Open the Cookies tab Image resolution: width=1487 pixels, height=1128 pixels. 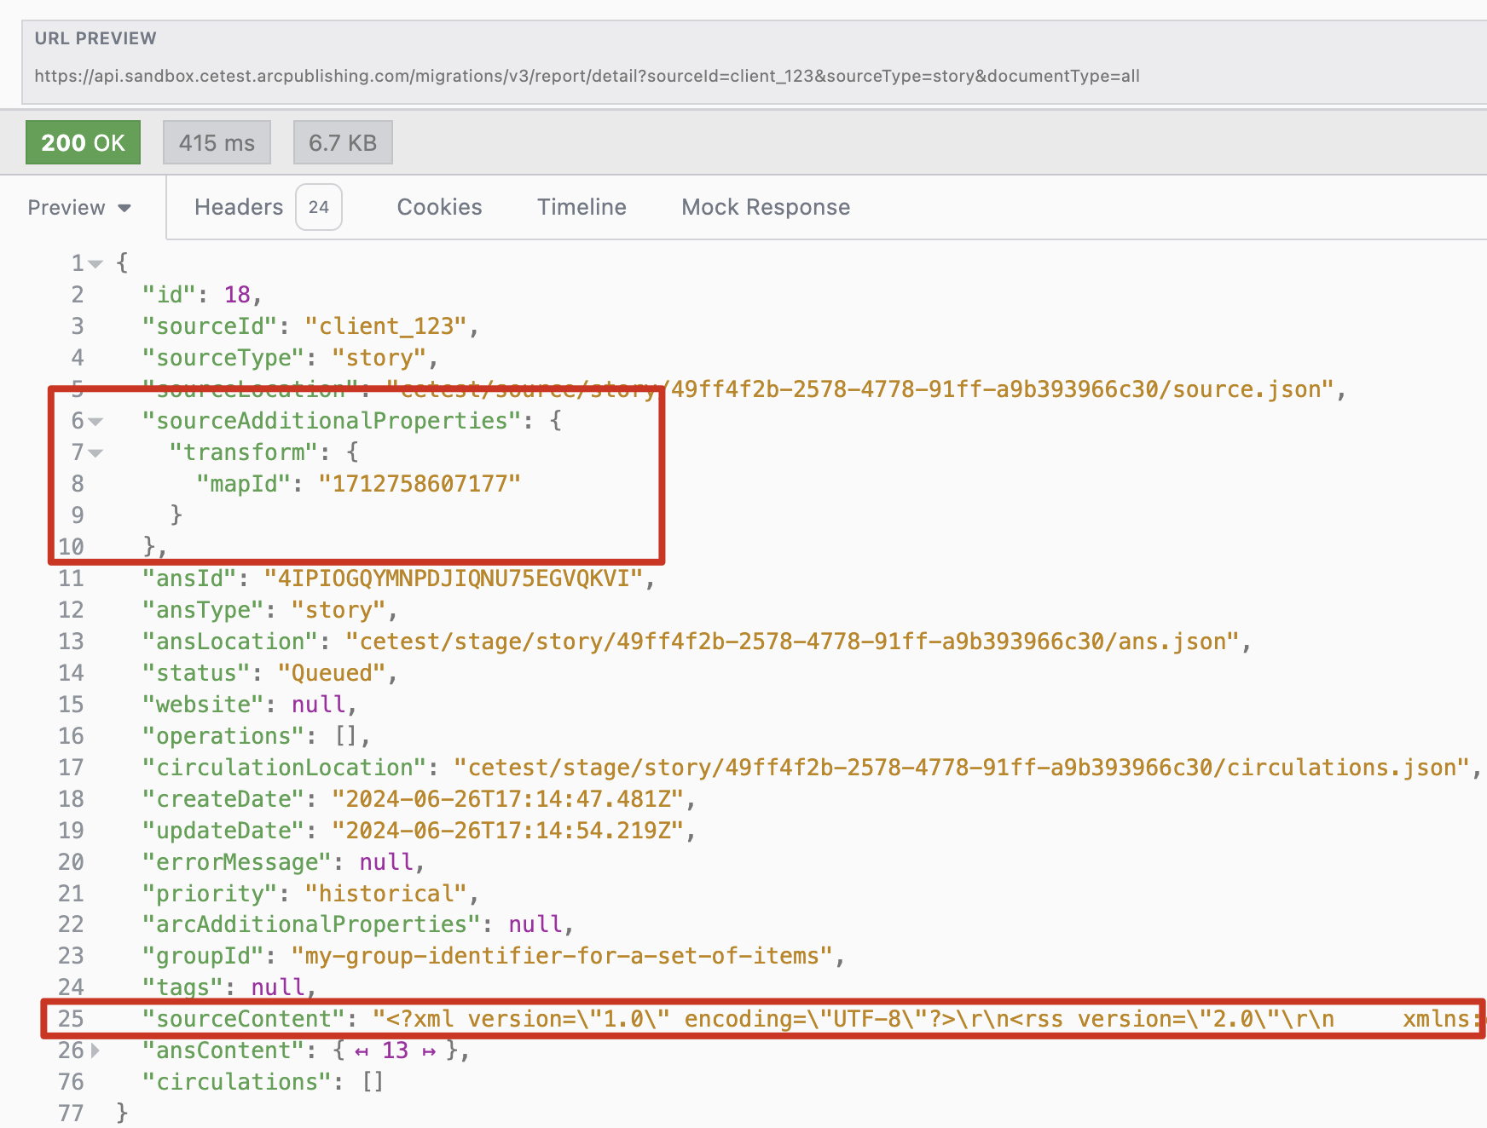439,207
